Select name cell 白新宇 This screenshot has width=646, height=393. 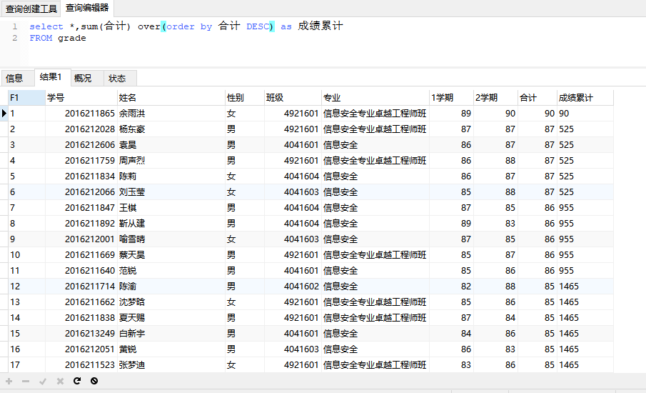point(171,333)
